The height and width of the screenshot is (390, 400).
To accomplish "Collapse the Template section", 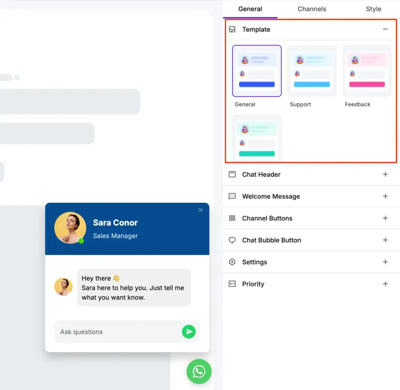I will [x=385, y=29].
